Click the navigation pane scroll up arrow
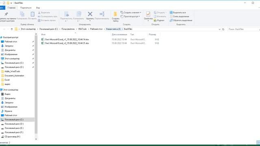Viewport: 260px width, 146px height. coord(36,34)
